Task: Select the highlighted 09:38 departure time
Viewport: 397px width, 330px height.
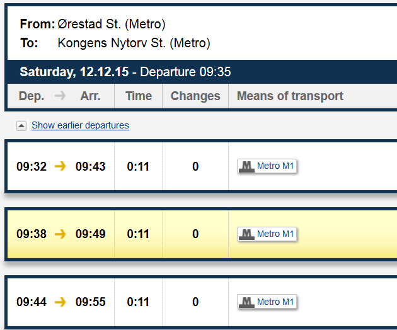Action: [x=32, y=234]
